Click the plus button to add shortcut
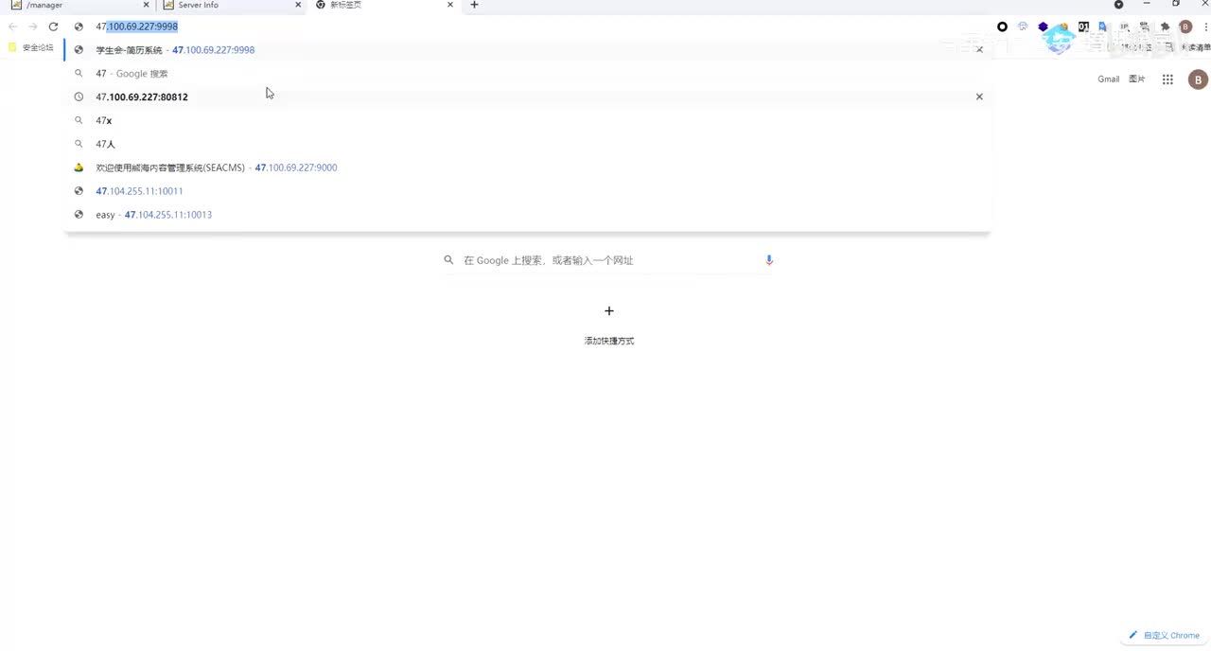Viewport: 1211px width, 651px height. 609,310
